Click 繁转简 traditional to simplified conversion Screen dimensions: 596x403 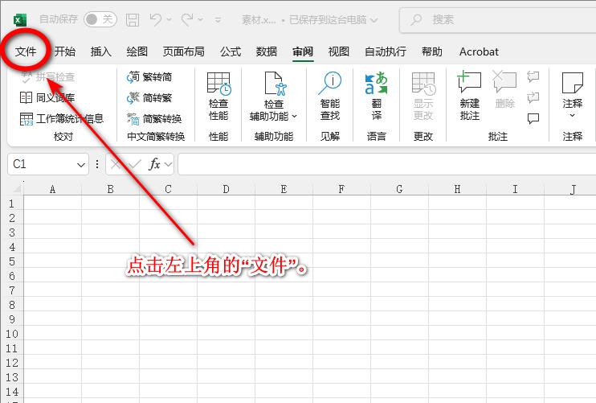click(x=149, y=77)
